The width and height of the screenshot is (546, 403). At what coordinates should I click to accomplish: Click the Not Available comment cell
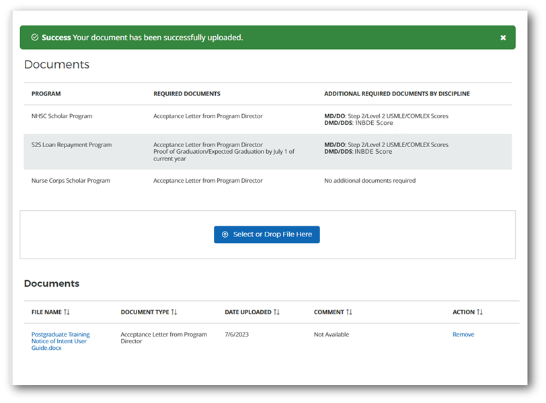click(332, 334)
